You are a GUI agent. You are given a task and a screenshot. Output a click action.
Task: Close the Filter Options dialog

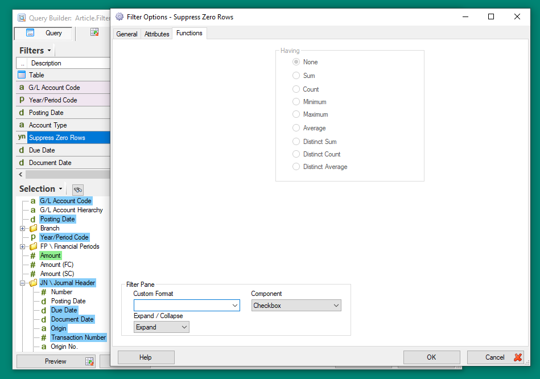[x=517, y=17]
